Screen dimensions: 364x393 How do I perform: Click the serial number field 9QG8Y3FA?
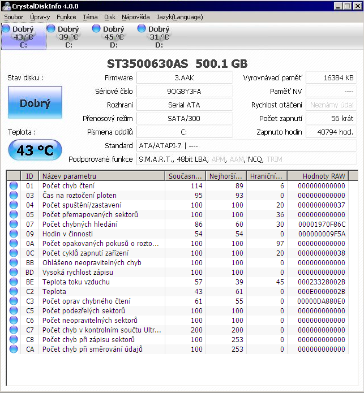(185, 92)
